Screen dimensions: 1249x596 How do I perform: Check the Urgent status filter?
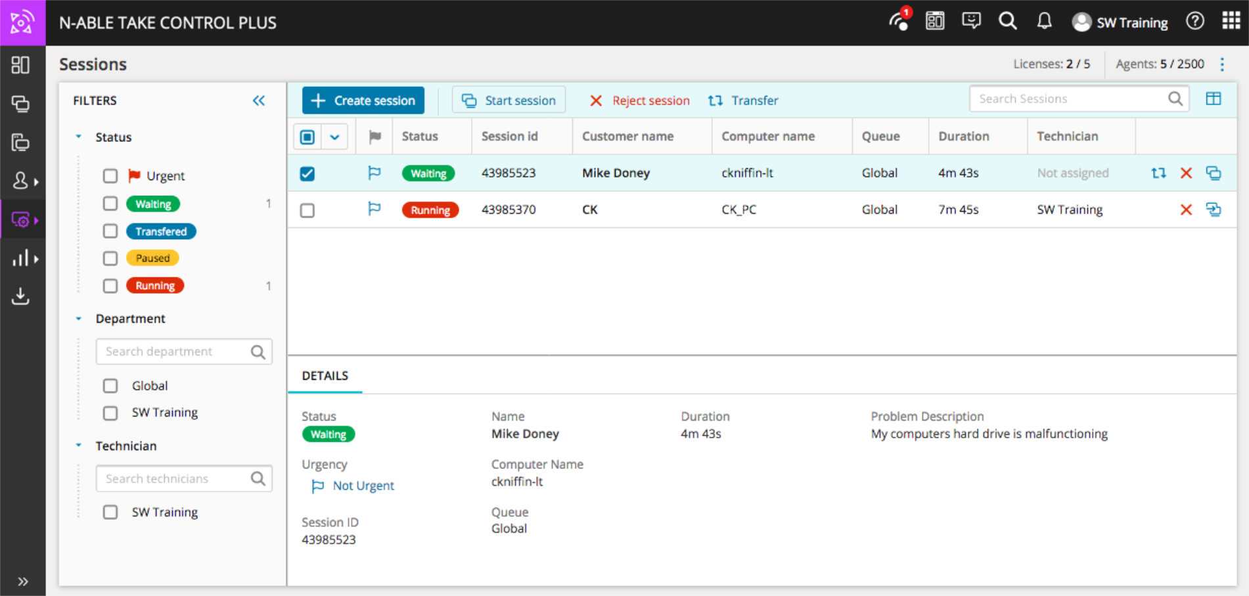click(x=110, y=176)
